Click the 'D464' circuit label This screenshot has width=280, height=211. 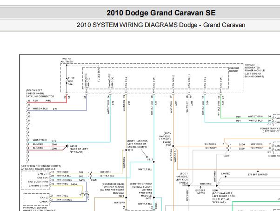click(x=74, y=184)
